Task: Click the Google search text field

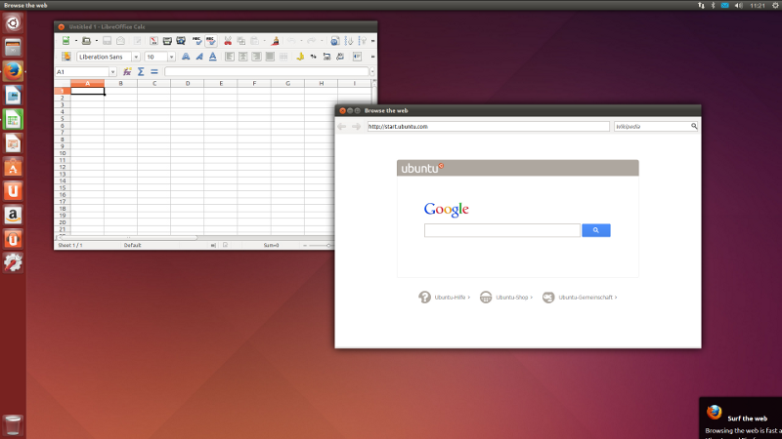Action: tap(501, 230)
